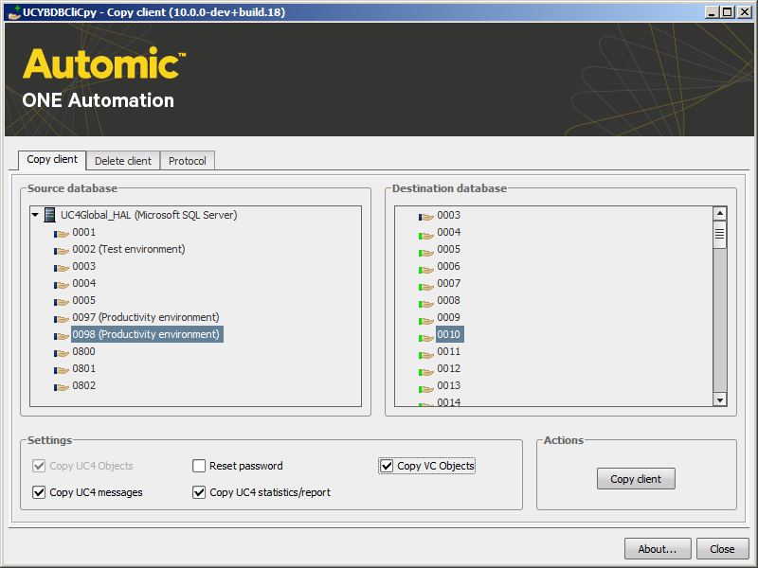Select source client 0800
The width and height of the screenshot is (758, 568).
pos(84,351)
